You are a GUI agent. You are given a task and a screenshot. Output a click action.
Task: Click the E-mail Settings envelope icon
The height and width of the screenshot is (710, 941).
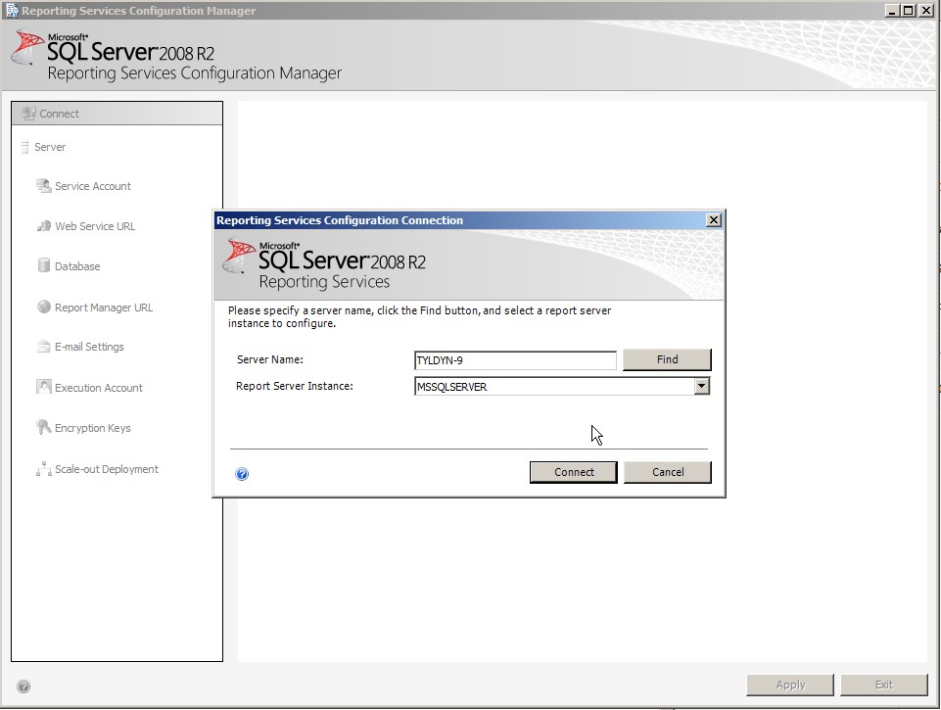point(43,347)
